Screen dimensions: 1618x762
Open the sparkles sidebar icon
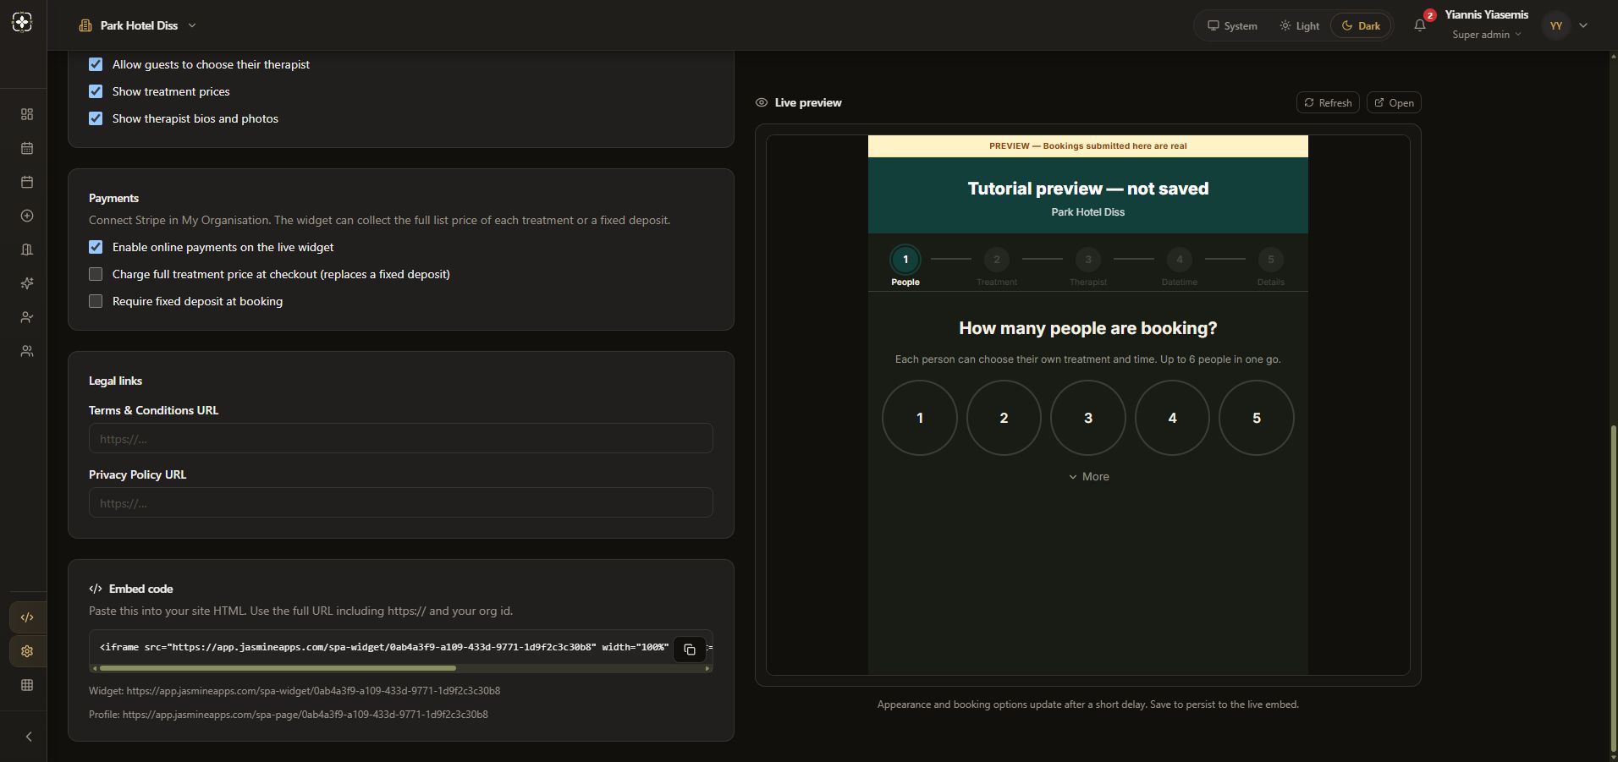[x=27, y=283]
